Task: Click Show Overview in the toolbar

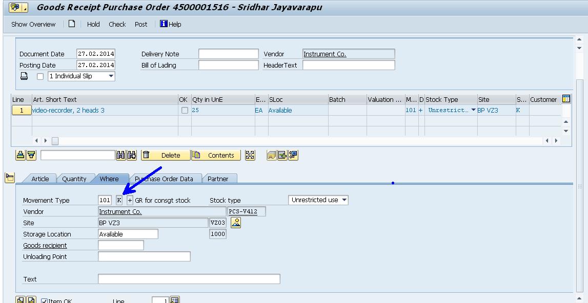Action: click(x=33, y=24)
